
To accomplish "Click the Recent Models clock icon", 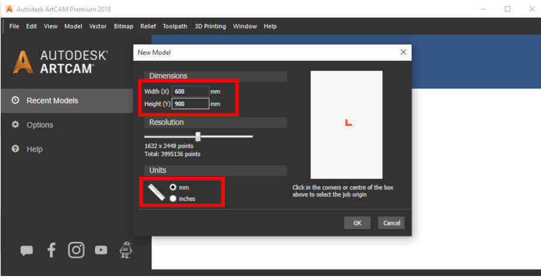I will (x=15, y=100).
